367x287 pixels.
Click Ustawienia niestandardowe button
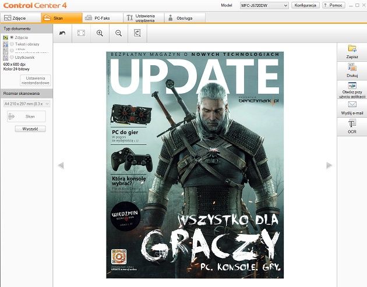coord(36,80)
